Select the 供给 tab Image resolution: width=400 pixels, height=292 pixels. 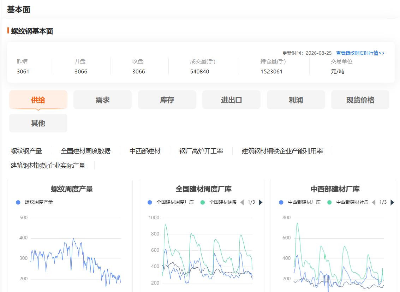[x=38, y=100]
